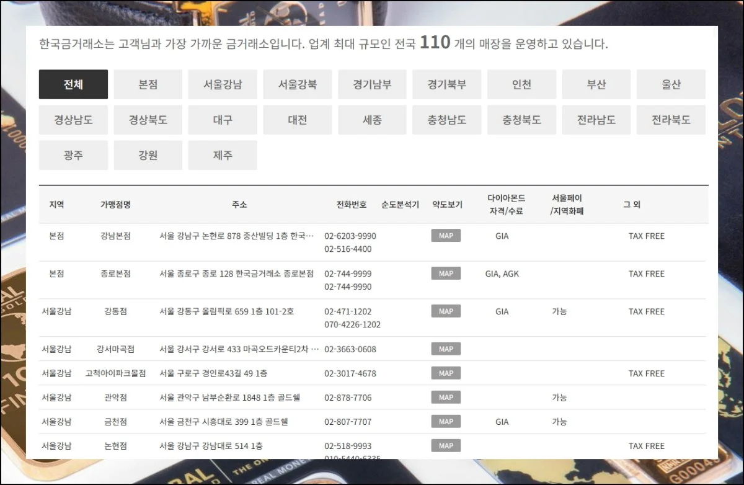Open MAP for 강남본점 store
744x485 pixels.
[446, 236]
